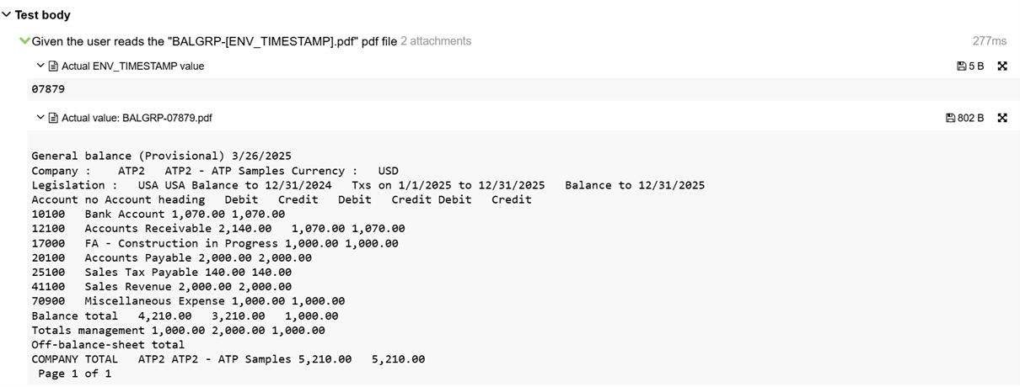1020x387 pixels.
Task: Open ENV_TIMESTAMP attachment in fullscreen via expand icon
Action: click(1002, 66)
